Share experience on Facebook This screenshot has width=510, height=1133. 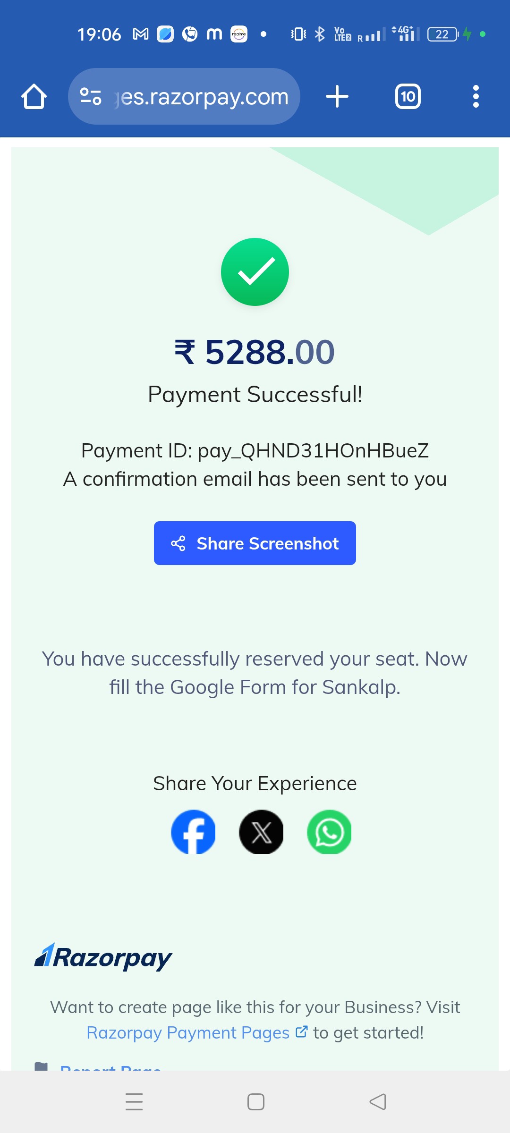[x=193, y=832]
